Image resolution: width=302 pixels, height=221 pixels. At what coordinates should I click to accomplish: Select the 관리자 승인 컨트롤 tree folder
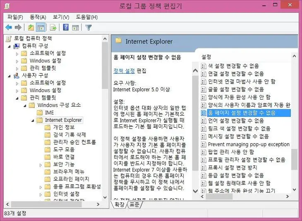click(x=74, y=142)
